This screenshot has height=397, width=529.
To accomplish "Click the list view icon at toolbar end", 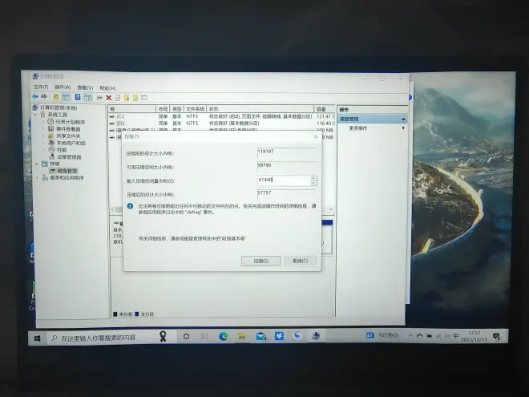I will [144, 98].
